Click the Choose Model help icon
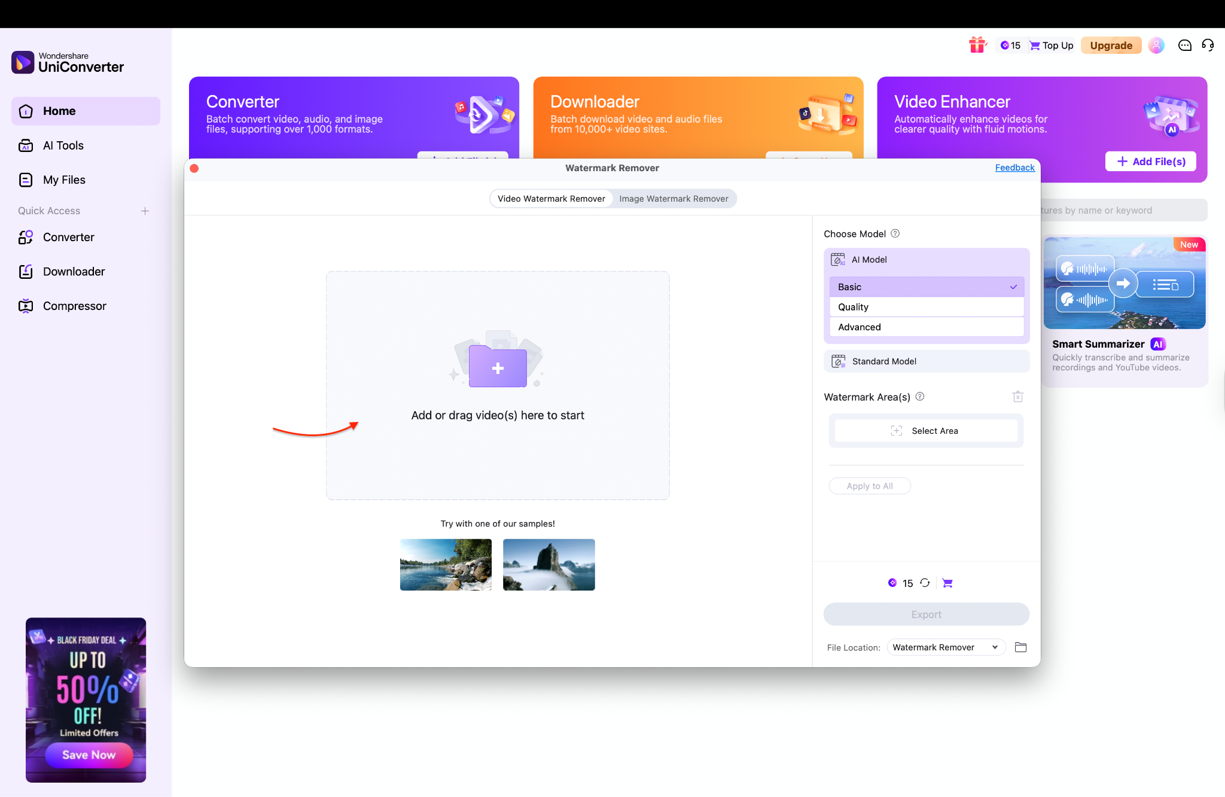1225x797 pixels. [x=895, y=233]
